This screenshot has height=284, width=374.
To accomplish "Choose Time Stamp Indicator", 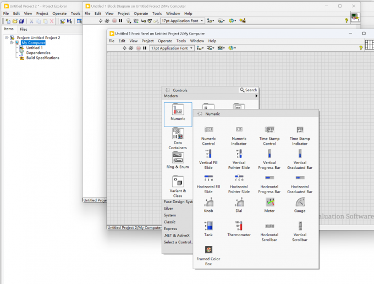I will pos(300,136).
